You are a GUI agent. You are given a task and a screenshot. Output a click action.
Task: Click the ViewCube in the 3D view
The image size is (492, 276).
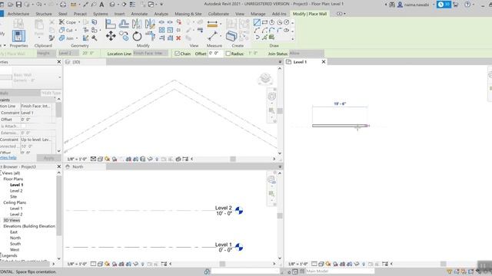pyautogui.click(x=265, y=79)
